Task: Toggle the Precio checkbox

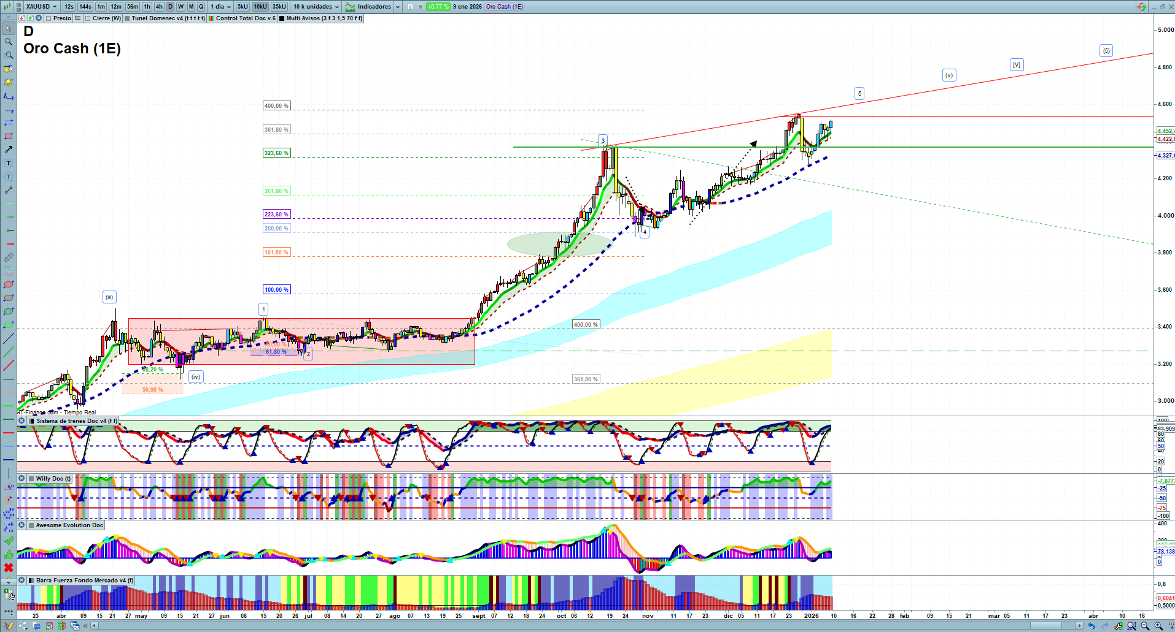Action: point(48,18)
